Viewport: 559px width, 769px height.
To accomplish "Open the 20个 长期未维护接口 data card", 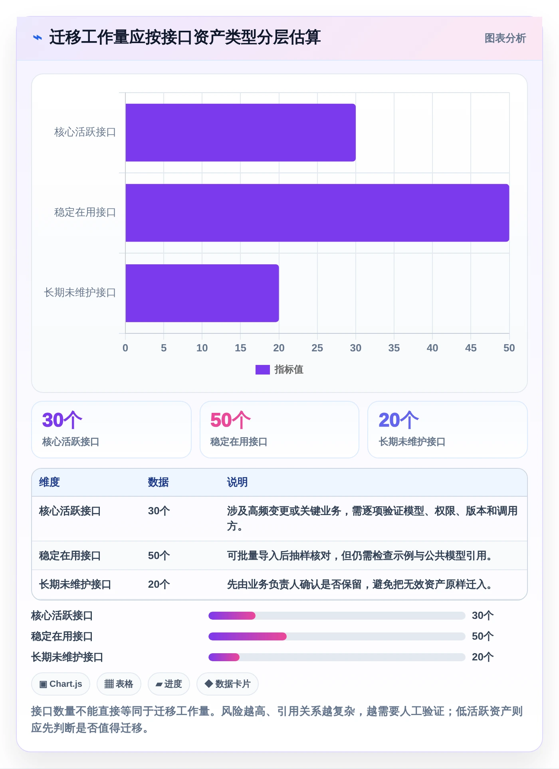I will pyautogui.click(x=448, y=430).
